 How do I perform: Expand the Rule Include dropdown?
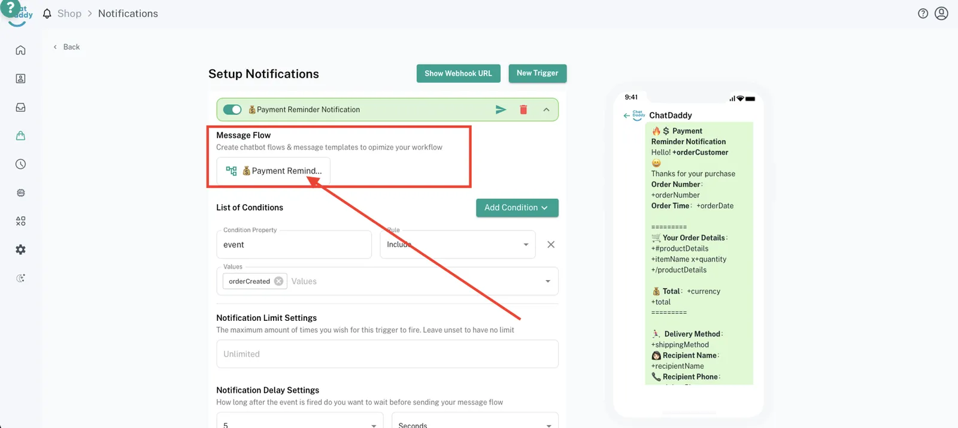click(x=525, y=244)
